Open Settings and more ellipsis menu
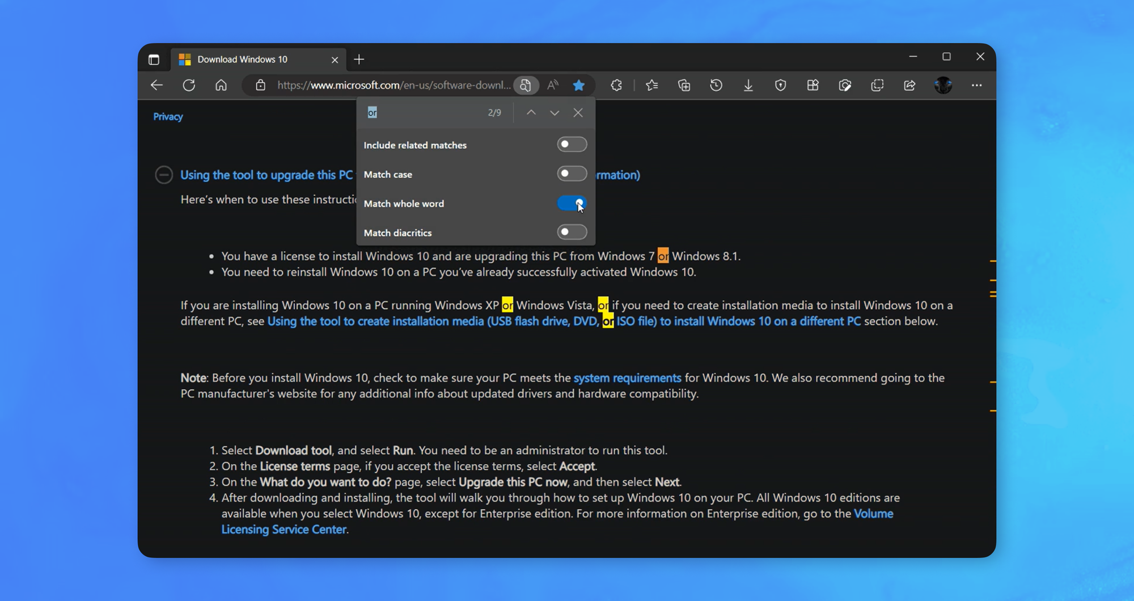The width and height of the screenshot is (1134, 601). pyautogui.click(x=976, y=86)
